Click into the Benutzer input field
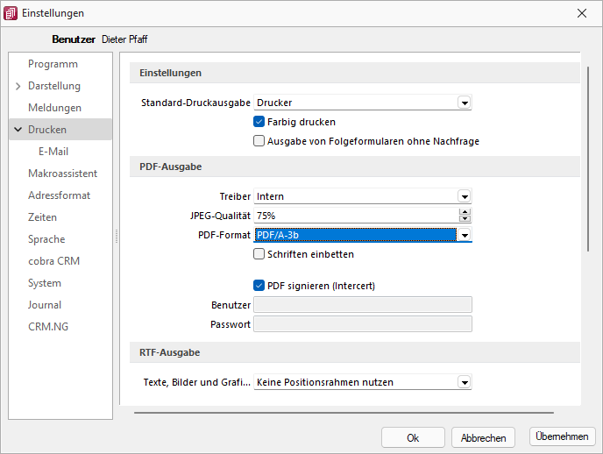Screen dimensions: 603x454 pos(363,305)
